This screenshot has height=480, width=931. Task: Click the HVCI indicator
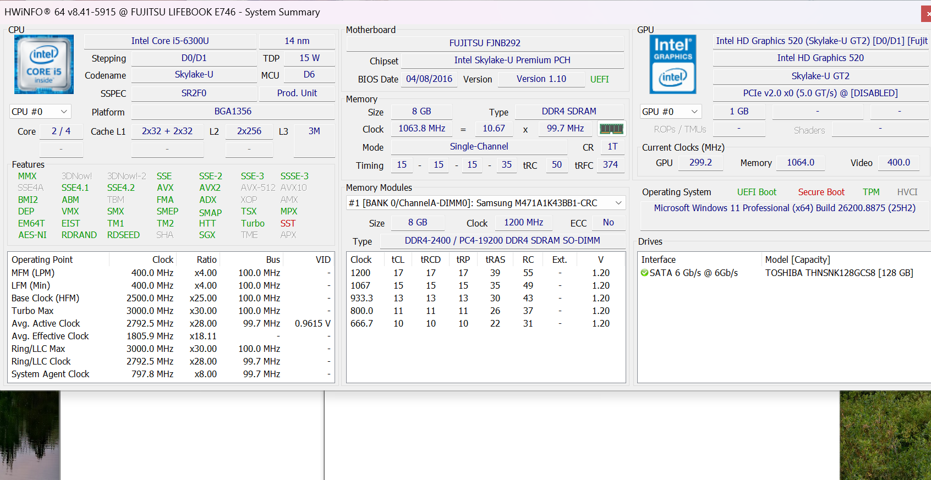(907, 192)
